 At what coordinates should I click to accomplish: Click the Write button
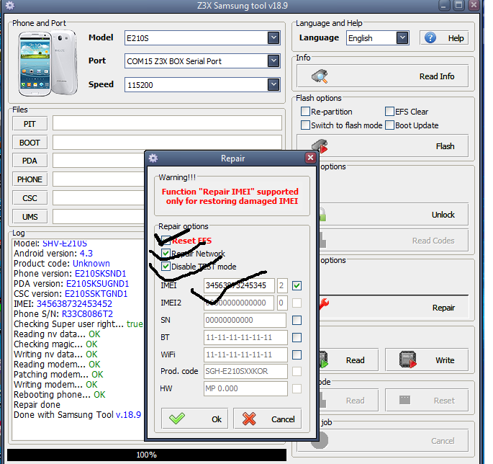tap(427, 360)
